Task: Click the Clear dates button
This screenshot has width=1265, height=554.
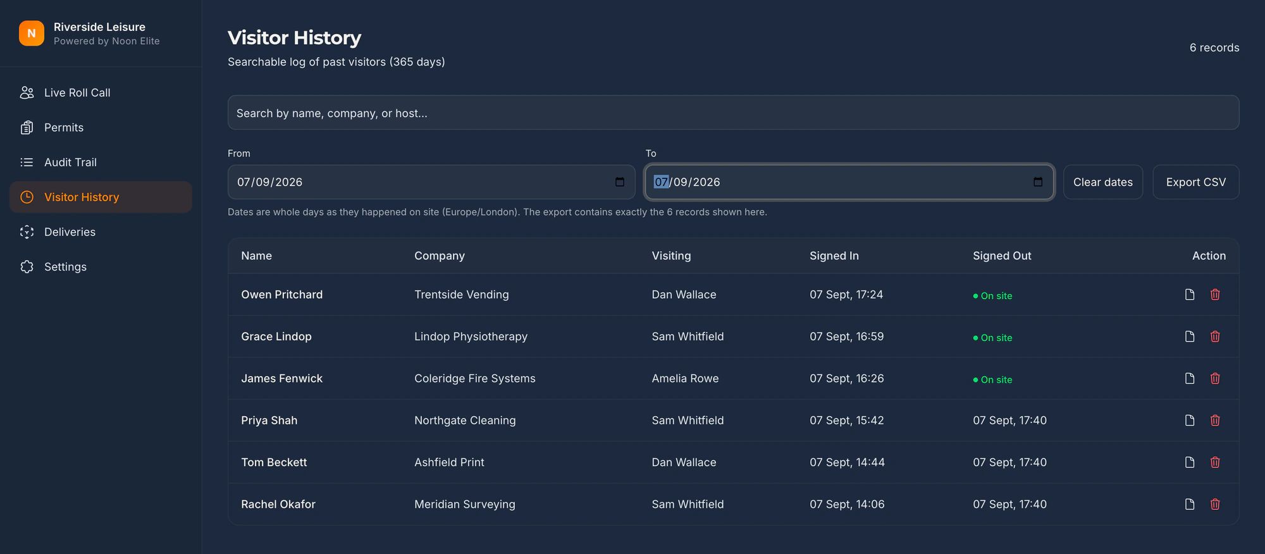Action: (x=1103, y=182)
